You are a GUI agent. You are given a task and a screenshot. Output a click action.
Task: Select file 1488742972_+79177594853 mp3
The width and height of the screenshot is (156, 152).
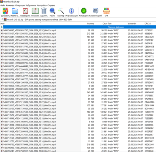30,69
